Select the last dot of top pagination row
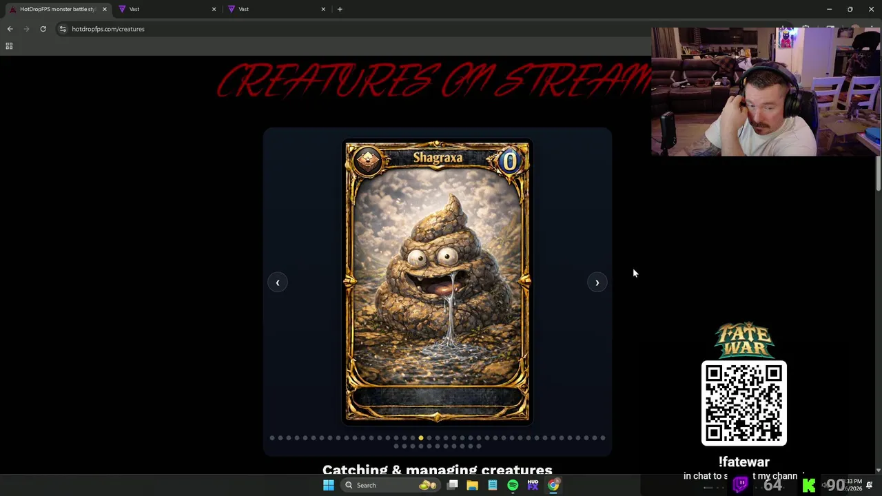 pyautogui.click(x=603, y=438)
